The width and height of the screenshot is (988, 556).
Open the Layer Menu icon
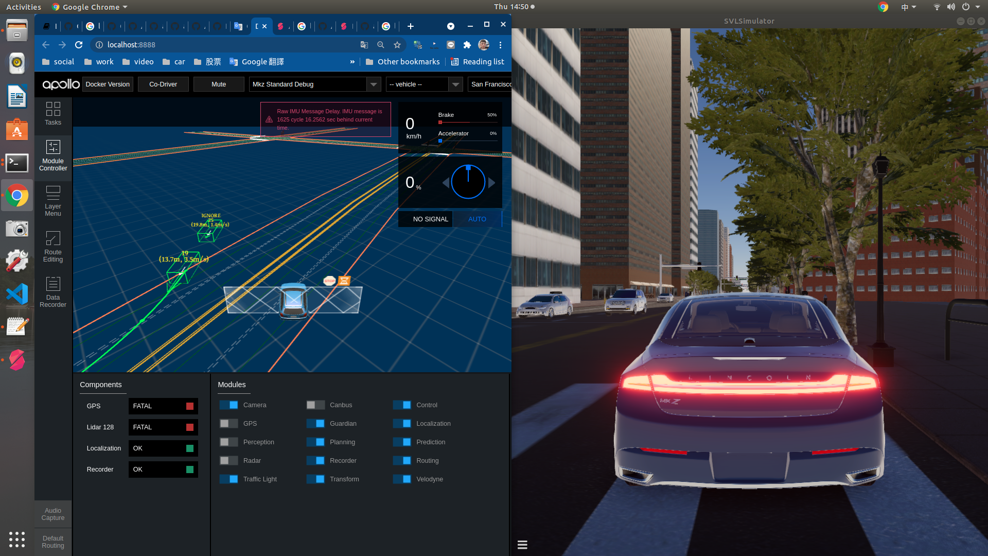coord(53,201)
